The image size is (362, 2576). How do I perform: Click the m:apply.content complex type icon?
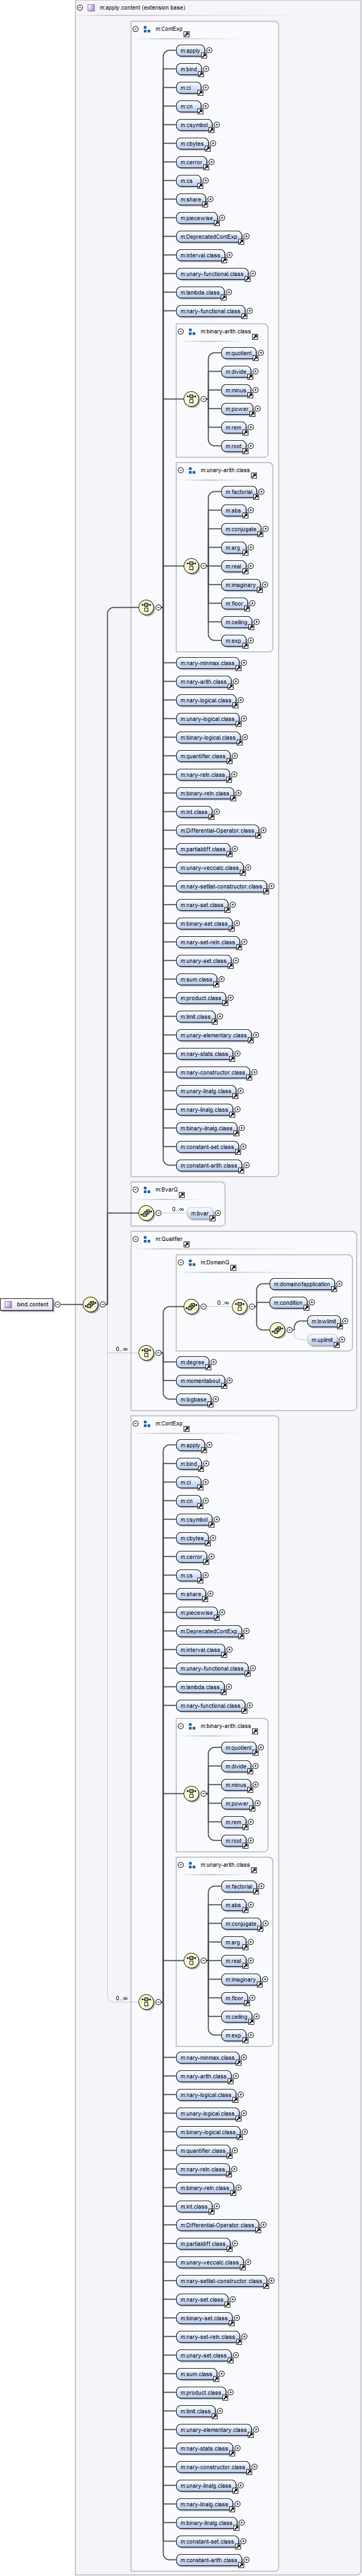coord(91,7)
